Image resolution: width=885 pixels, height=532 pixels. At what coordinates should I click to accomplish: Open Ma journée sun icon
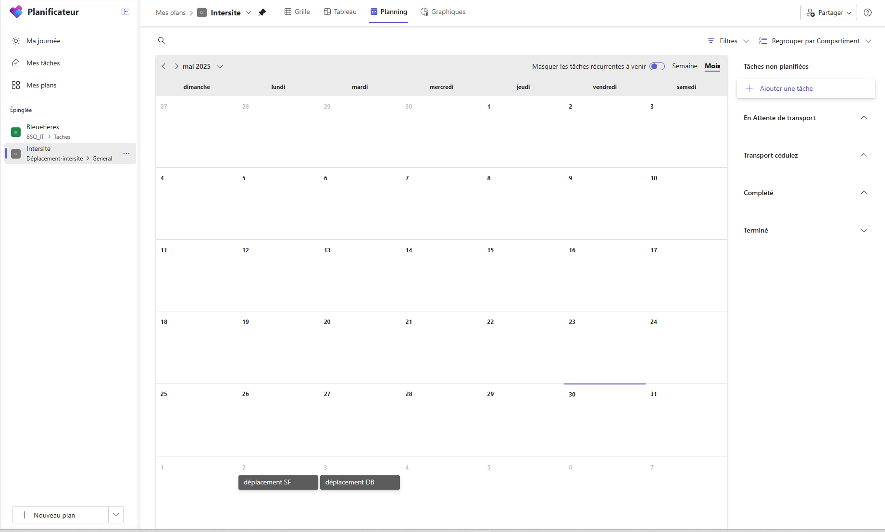16,41
